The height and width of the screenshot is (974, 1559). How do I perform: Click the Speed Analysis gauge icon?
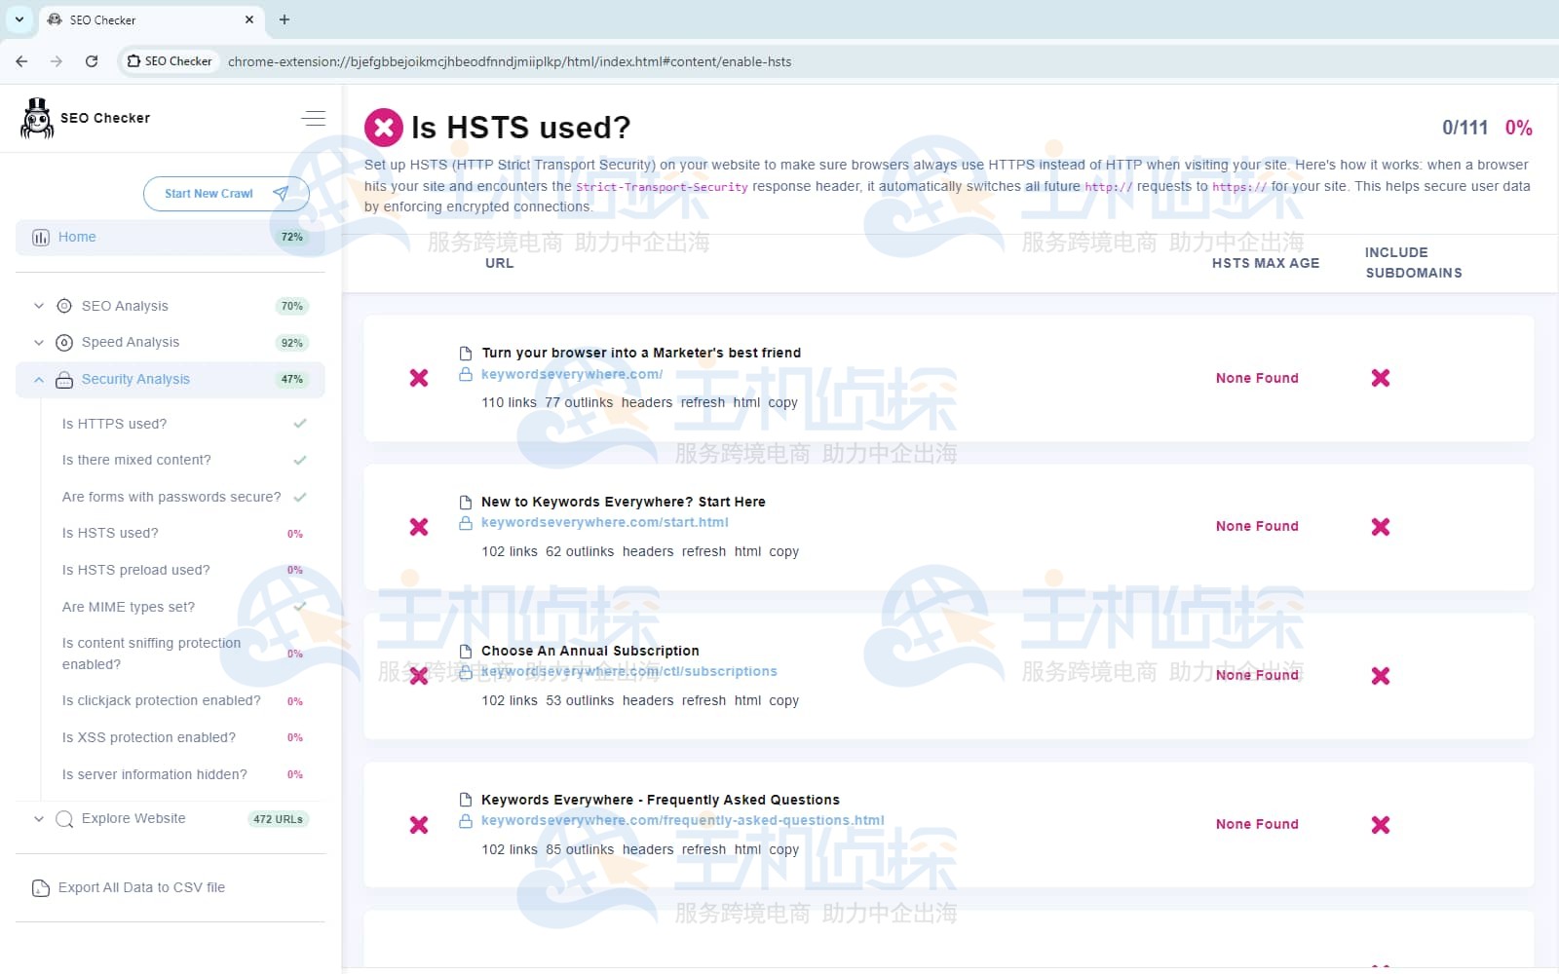(64, 343)
